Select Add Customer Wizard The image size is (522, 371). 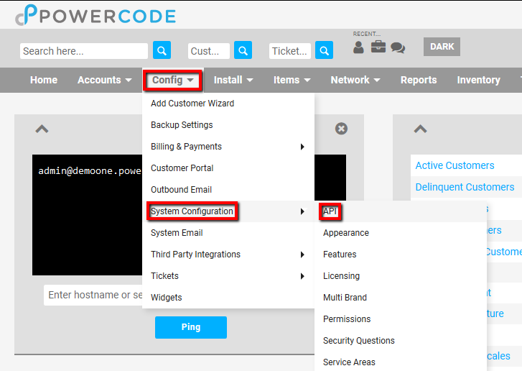(x=228, y=104)
